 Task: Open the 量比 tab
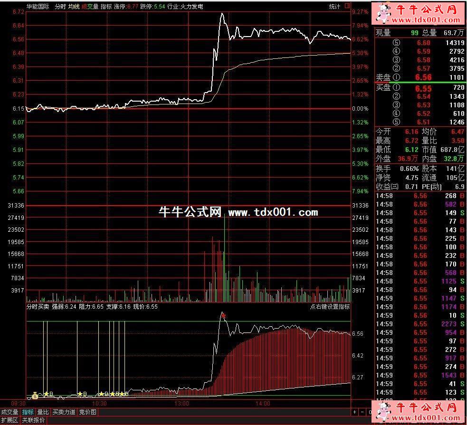(43, 412)
